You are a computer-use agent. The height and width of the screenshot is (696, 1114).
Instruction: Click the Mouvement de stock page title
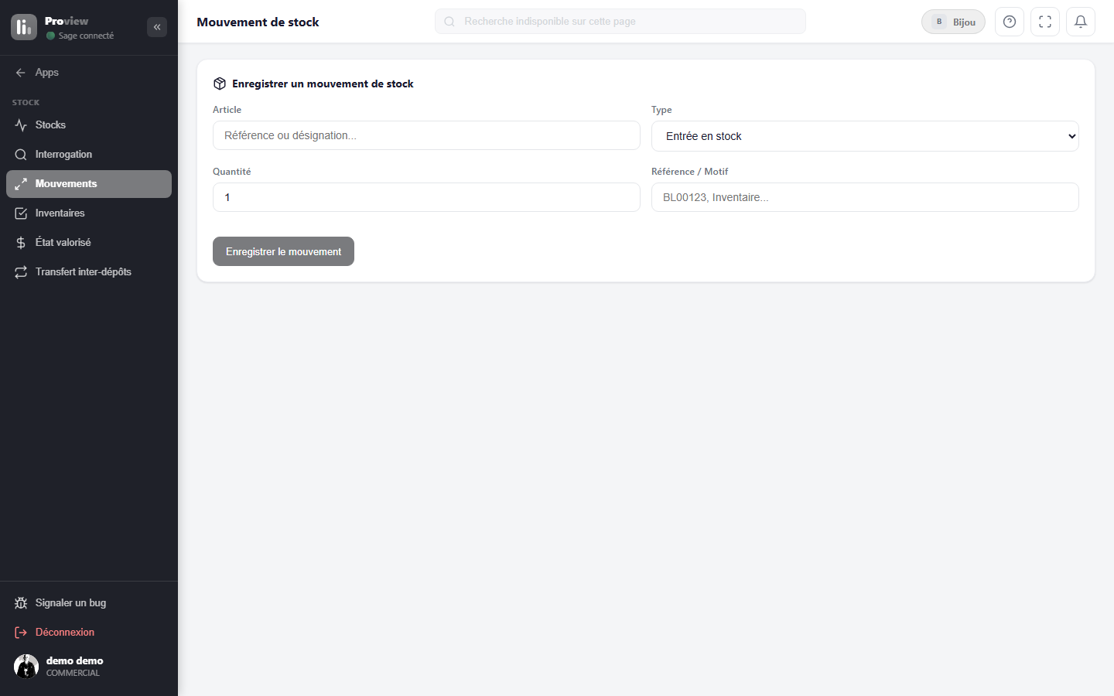pos(258,22)
